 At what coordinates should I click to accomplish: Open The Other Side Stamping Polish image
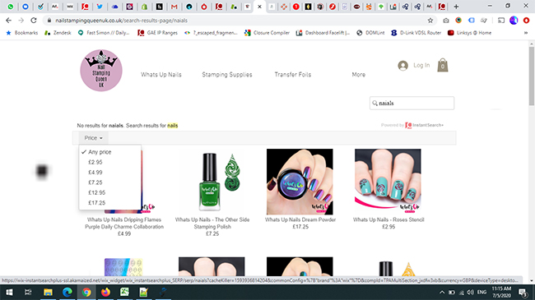[212, 182]
